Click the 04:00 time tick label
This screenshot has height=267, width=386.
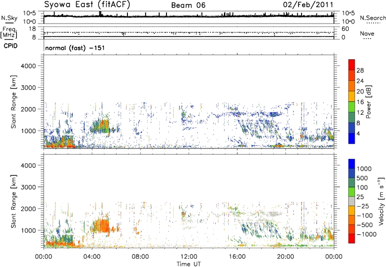tap(92, 257)
